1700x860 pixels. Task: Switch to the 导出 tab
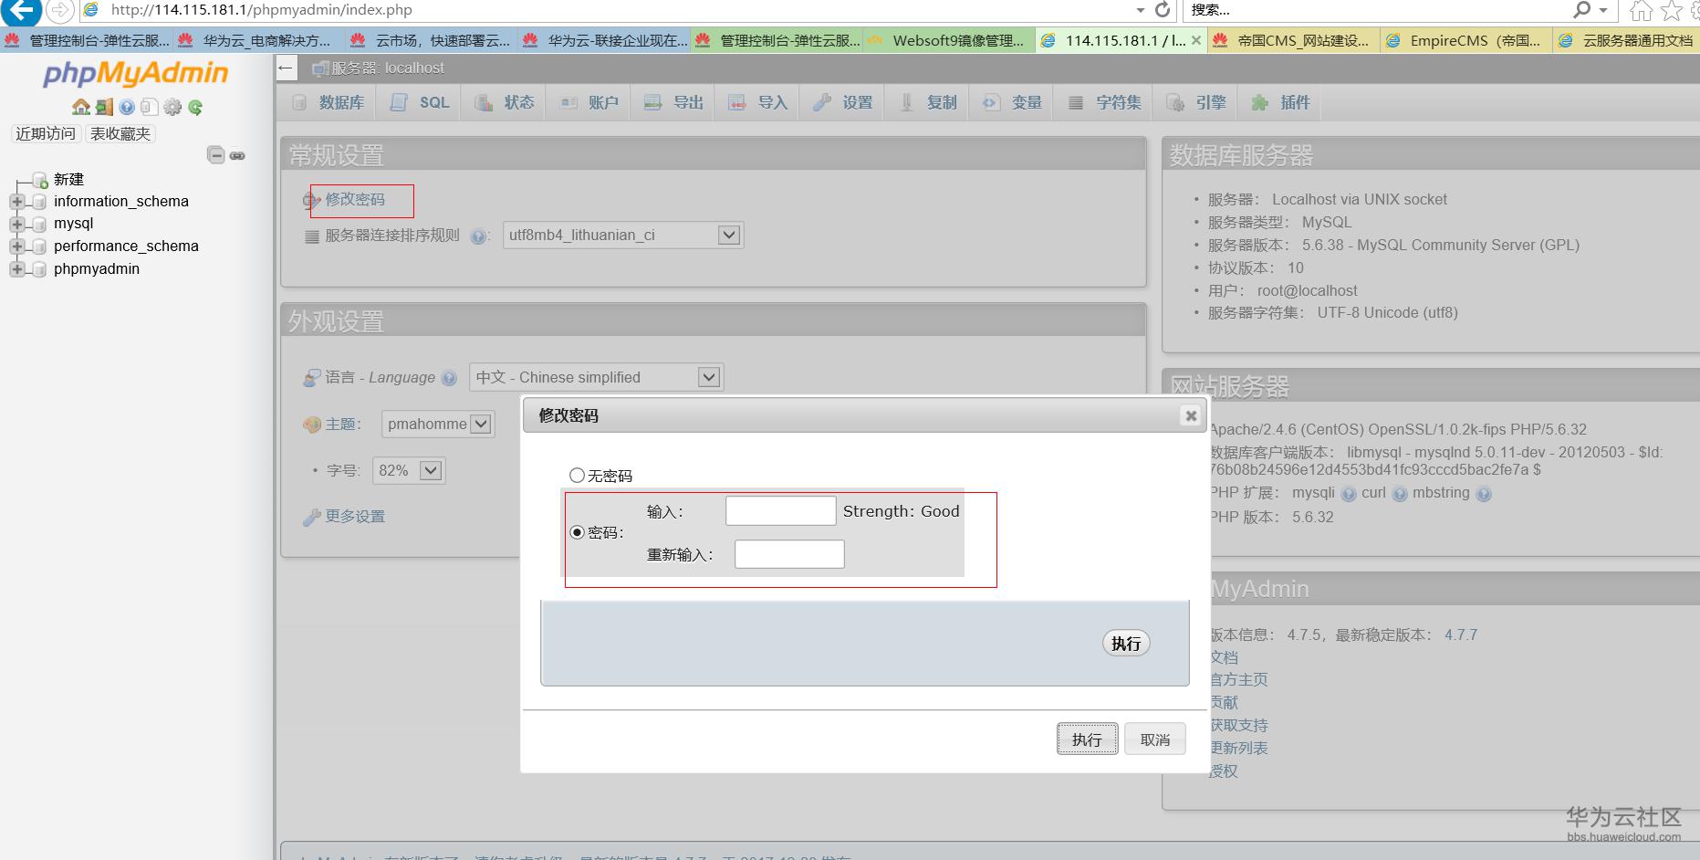674,102
